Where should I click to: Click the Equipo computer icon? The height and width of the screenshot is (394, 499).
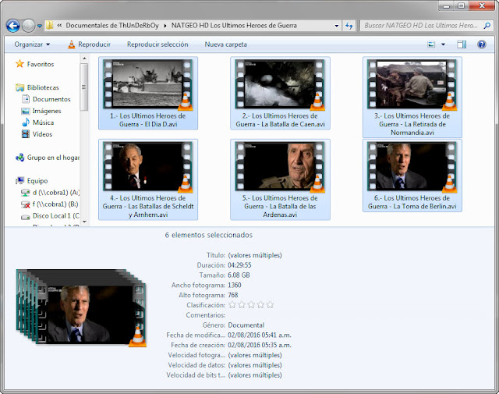click(19, 180)
